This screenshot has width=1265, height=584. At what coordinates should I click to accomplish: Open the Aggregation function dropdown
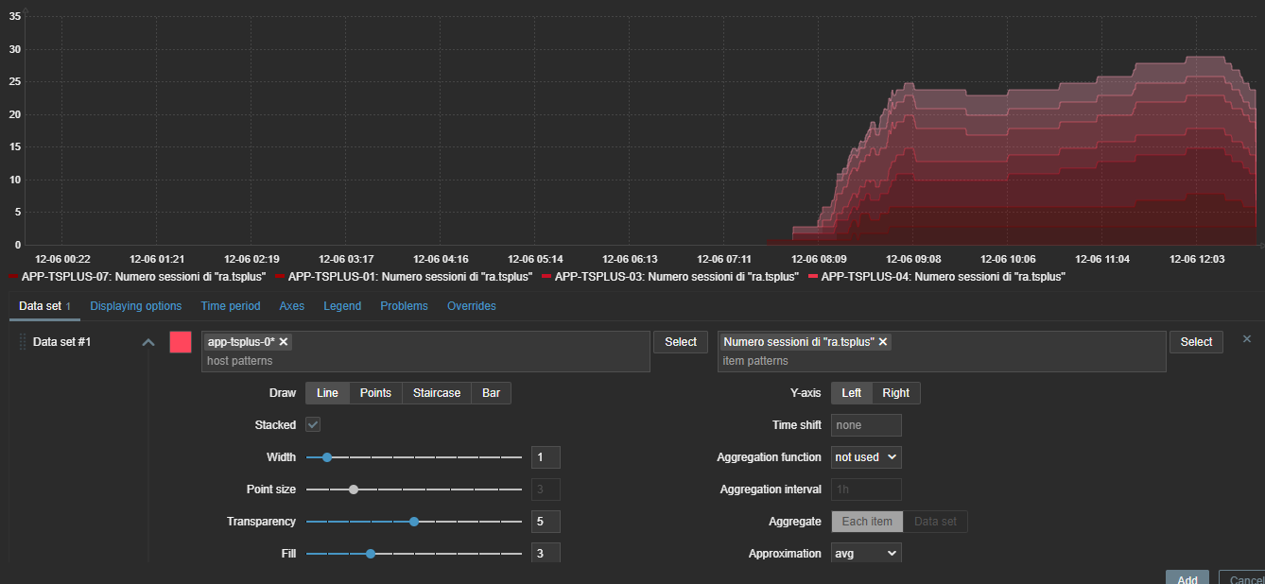tap(866, 457)
